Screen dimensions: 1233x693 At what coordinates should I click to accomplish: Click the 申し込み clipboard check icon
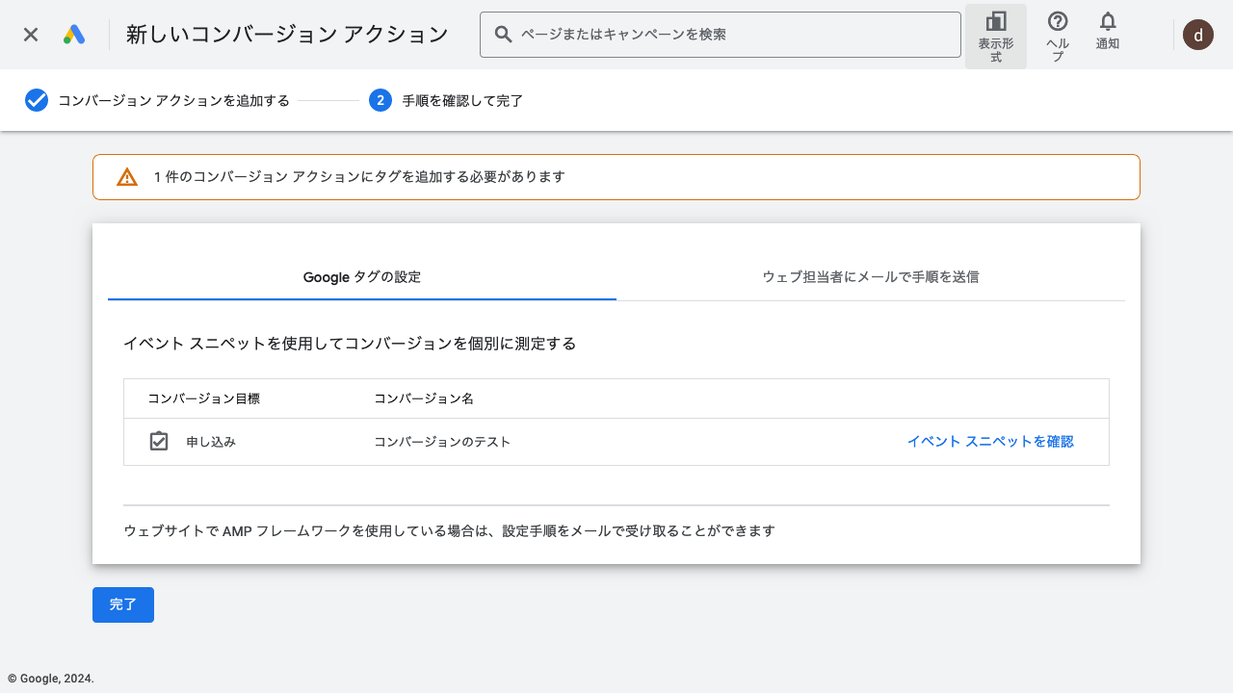point(159,442)
